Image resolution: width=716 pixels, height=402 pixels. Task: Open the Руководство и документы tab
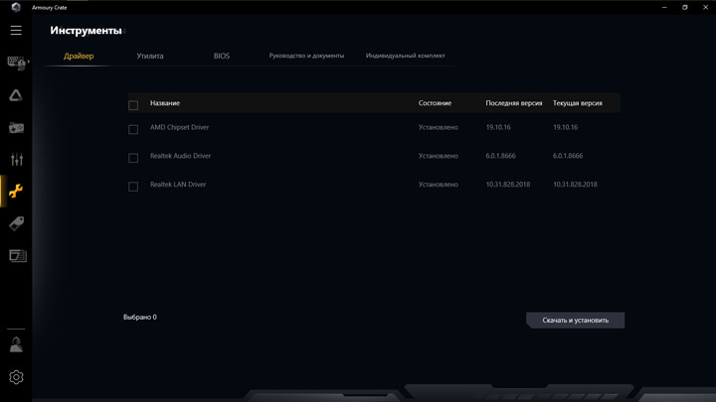point(306,56)
